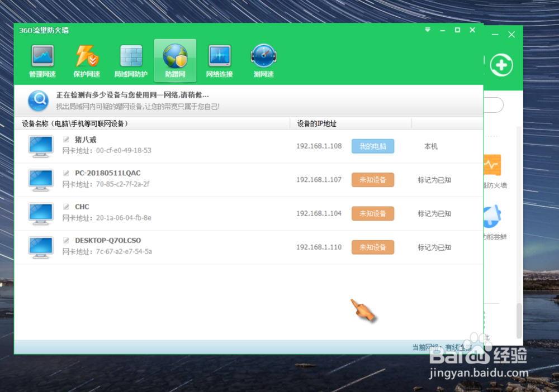Click the 360流量防火墙 window title
The height and width of the screenshot is (392, 559).
44,30
